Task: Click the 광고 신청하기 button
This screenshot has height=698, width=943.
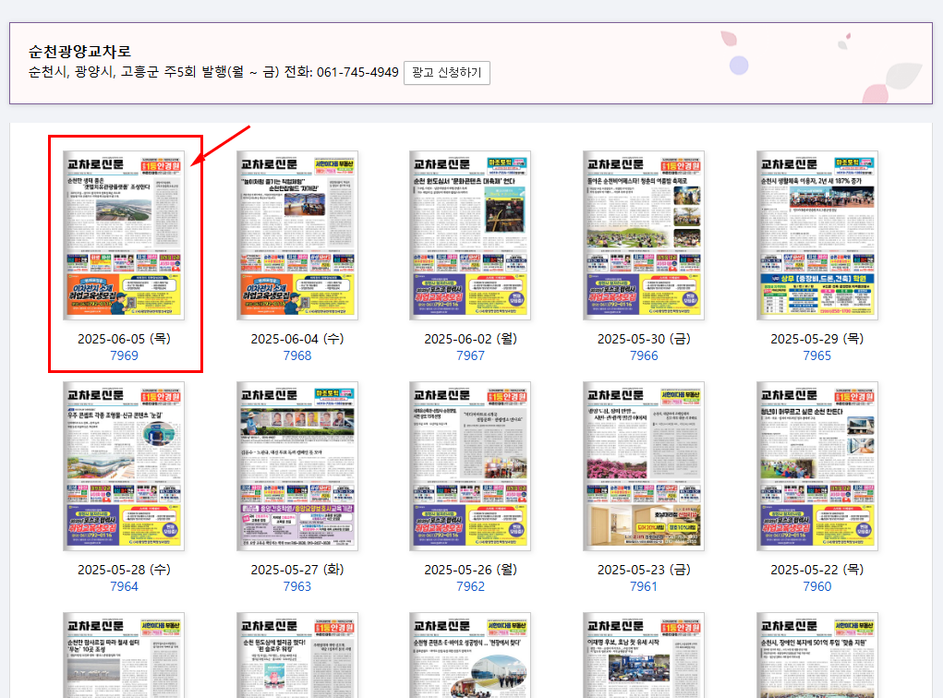Action: (446, 74)
